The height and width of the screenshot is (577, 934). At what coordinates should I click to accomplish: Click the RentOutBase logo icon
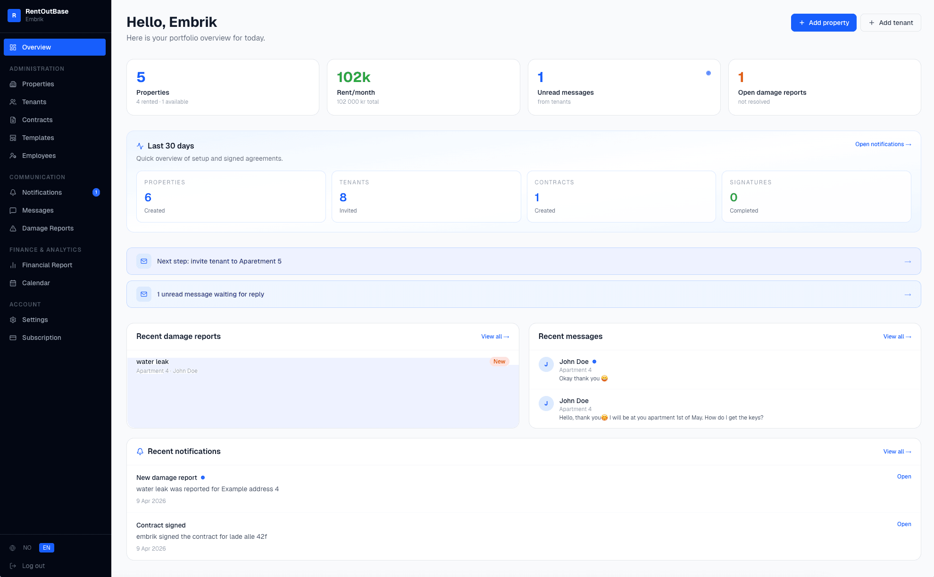coord(14,16)
